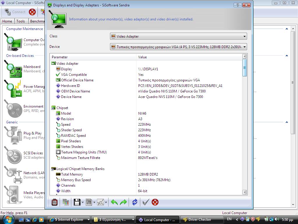
Task: Click the back green arrow in bottom toolbar
Action: (x=114, y=202)
